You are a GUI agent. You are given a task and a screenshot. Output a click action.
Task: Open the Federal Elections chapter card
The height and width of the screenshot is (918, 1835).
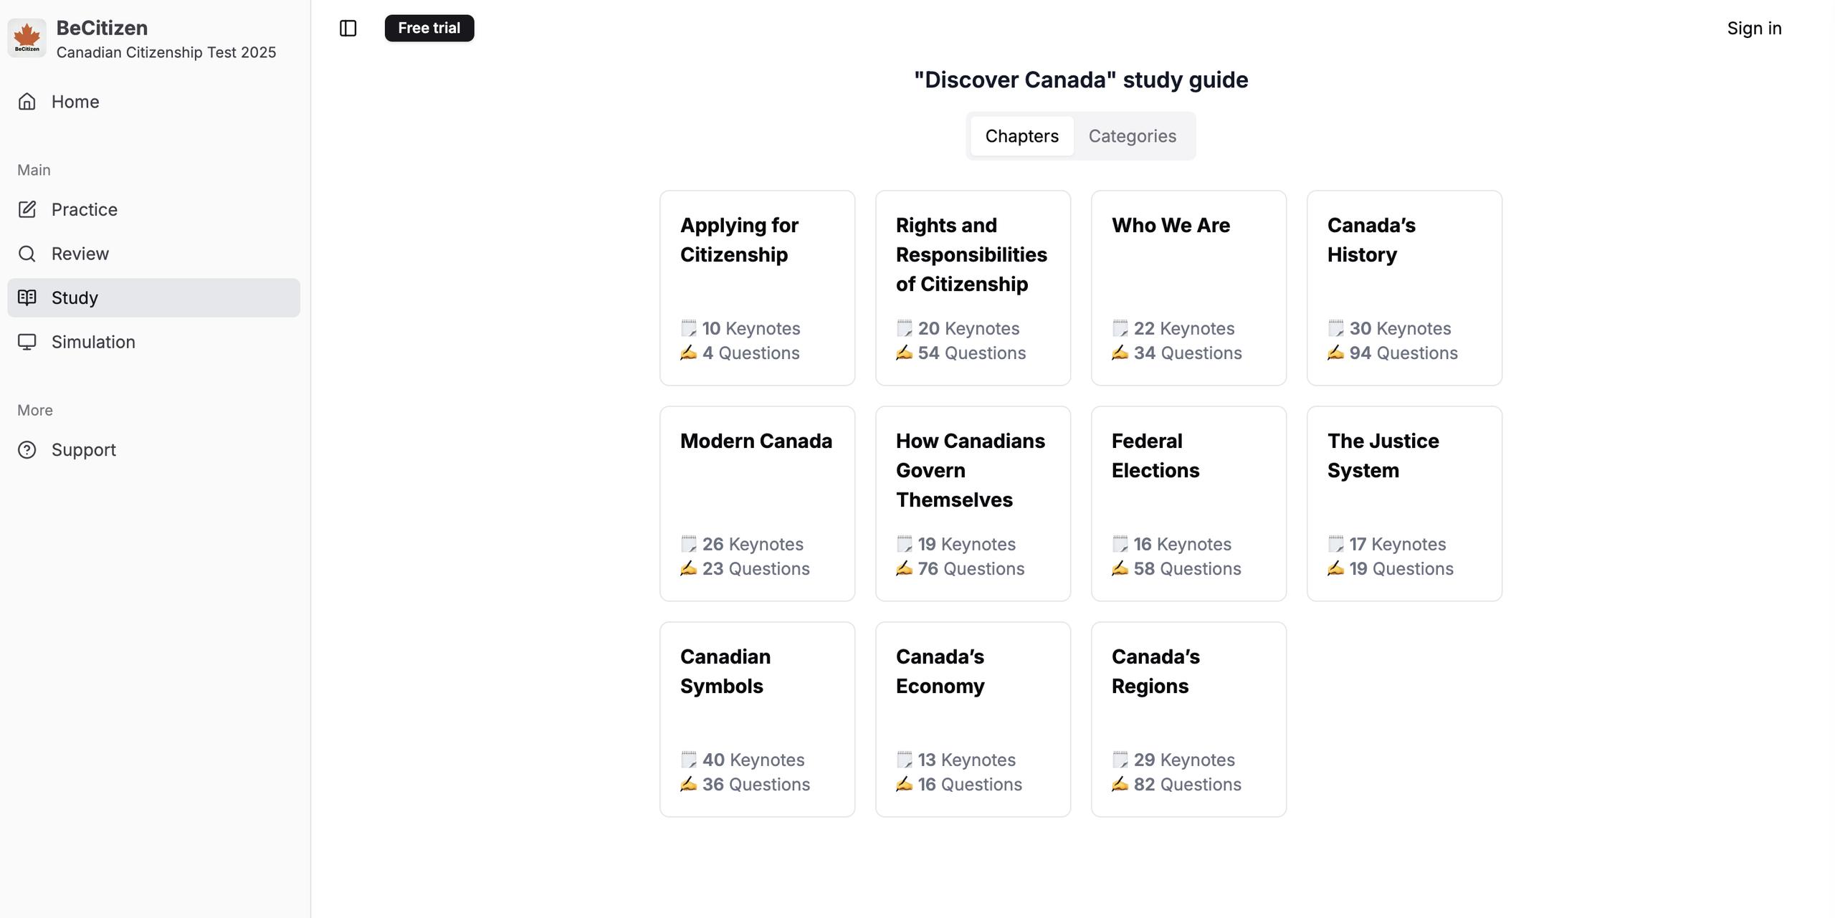1188,504
